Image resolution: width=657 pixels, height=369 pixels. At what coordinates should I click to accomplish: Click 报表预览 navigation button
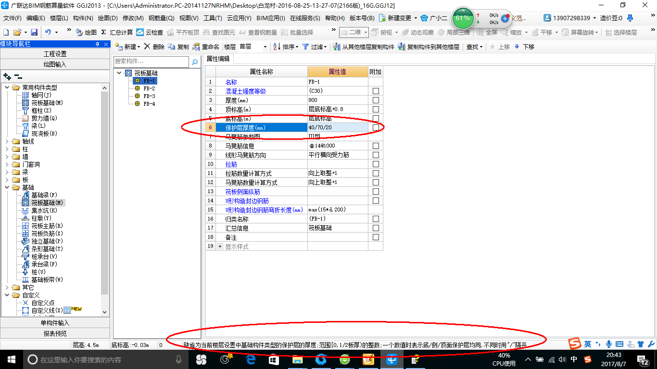[x=55, y=333]
